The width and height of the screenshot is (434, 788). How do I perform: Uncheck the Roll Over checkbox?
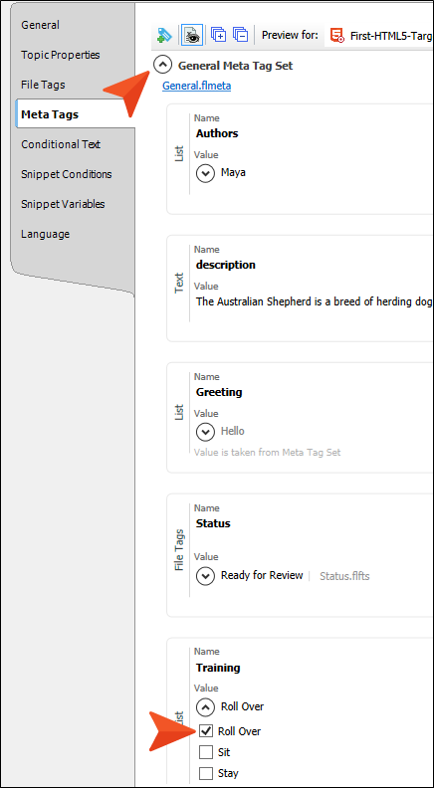point(206,731)
